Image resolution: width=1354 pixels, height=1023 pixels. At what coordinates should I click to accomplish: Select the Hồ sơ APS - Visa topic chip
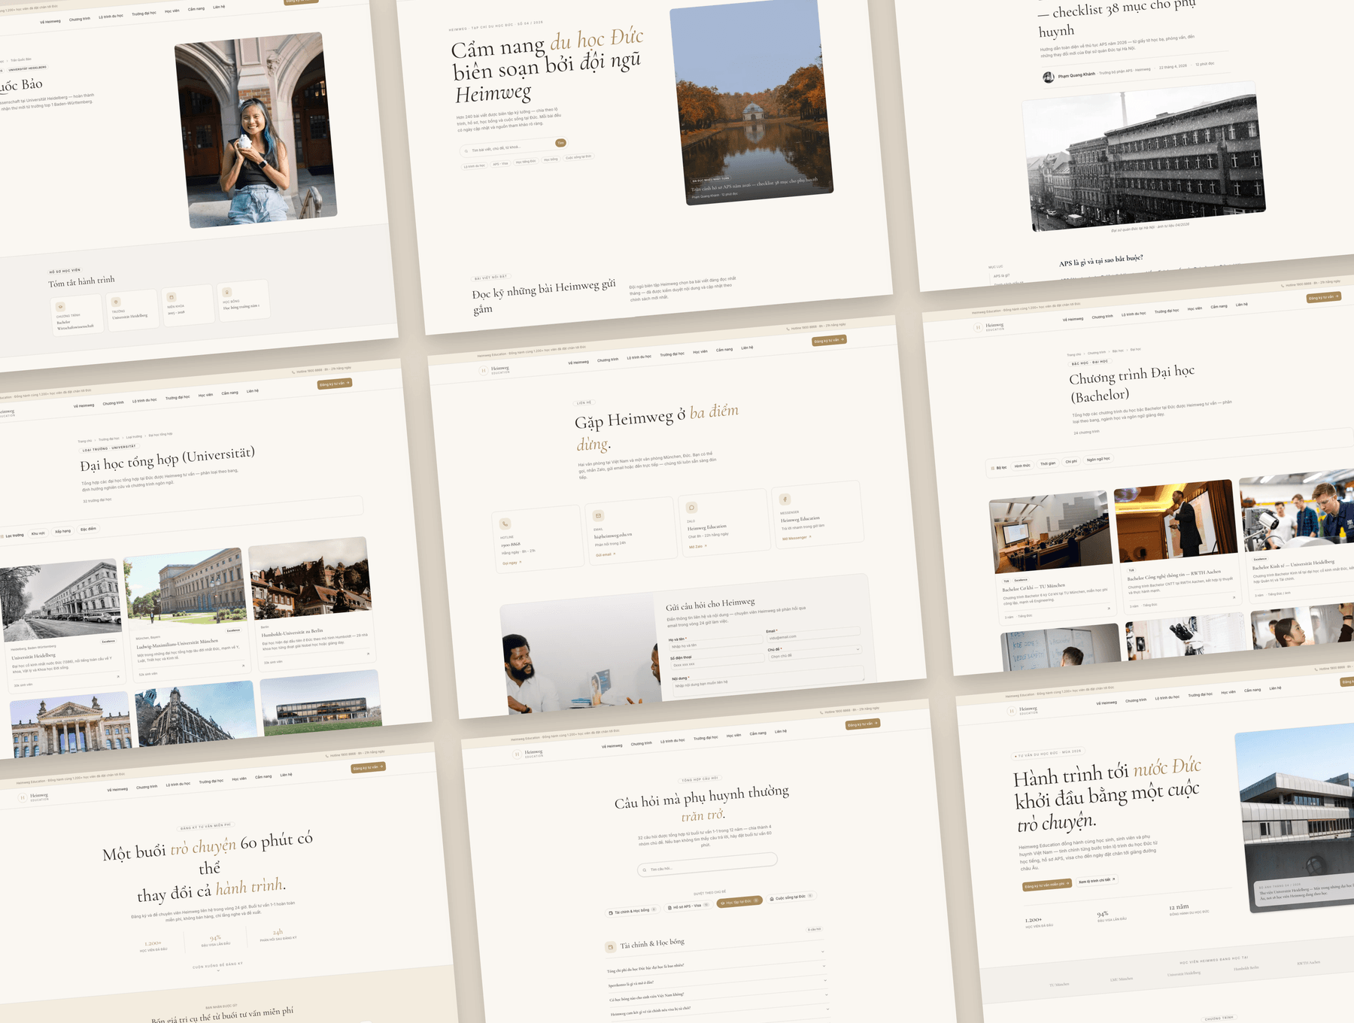click(688, 906)
